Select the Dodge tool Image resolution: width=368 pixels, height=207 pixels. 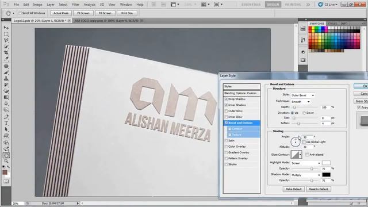6,110
